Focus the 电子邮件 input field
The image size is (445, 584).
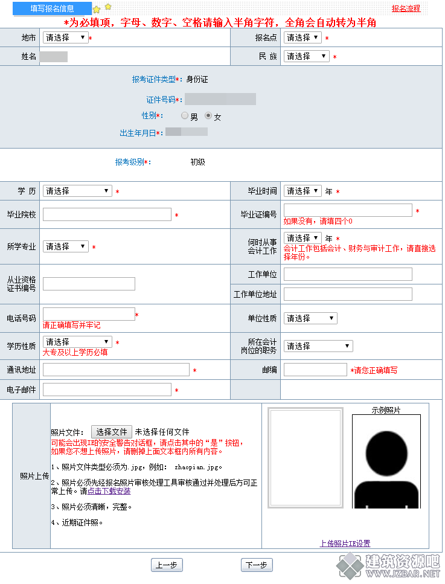(x=107, y=390)
